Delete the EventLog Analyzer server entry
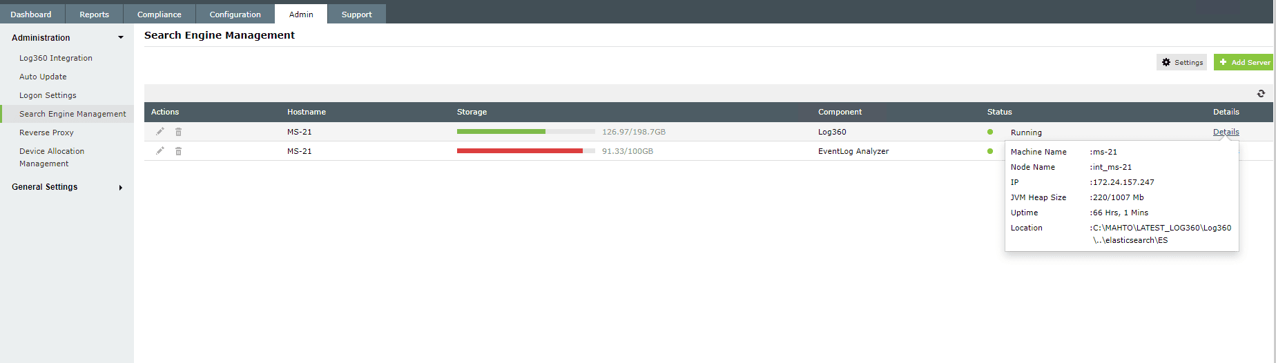 (x=178, y=151)
